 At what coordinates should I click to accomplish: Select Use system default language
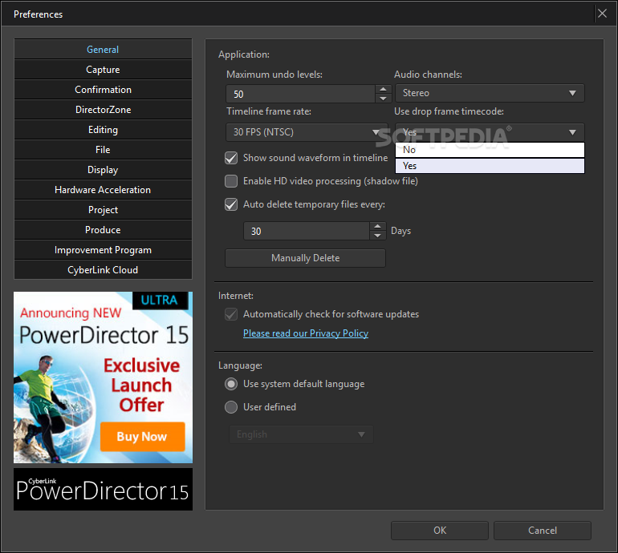pos(231,384)
